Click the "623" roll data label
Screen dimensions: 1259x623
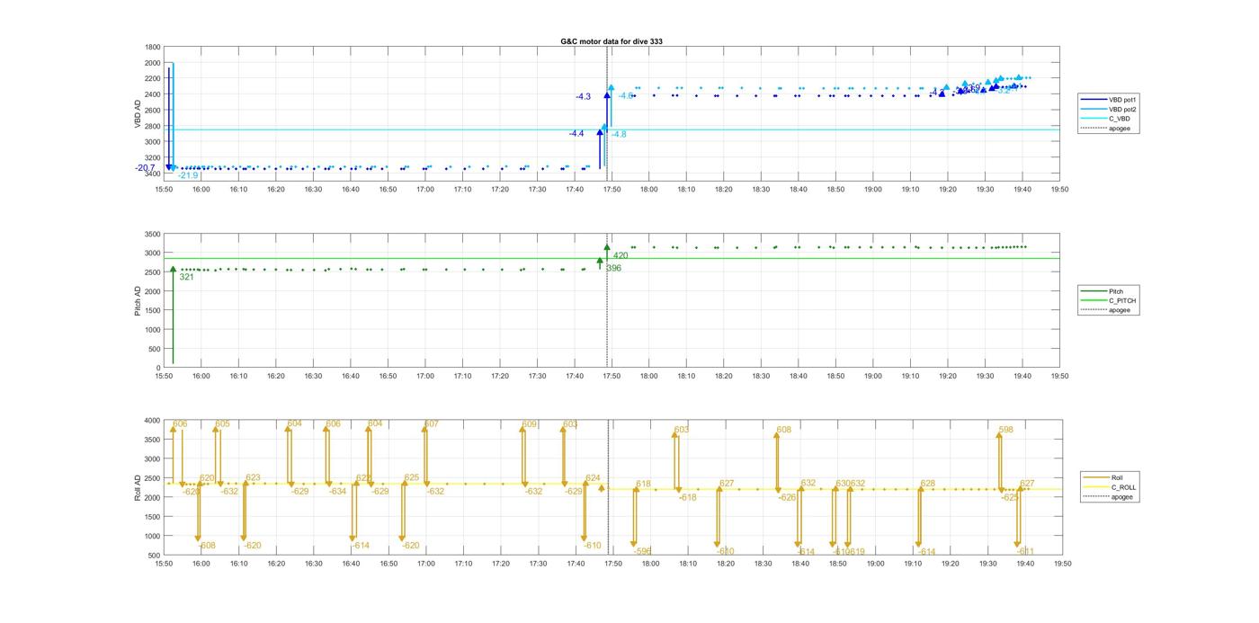pyautogui.click(x=253, y=477)
